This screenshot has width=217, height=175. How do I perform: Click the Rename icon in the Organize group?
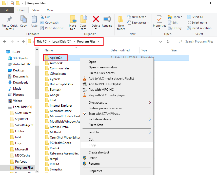point(107,19)
